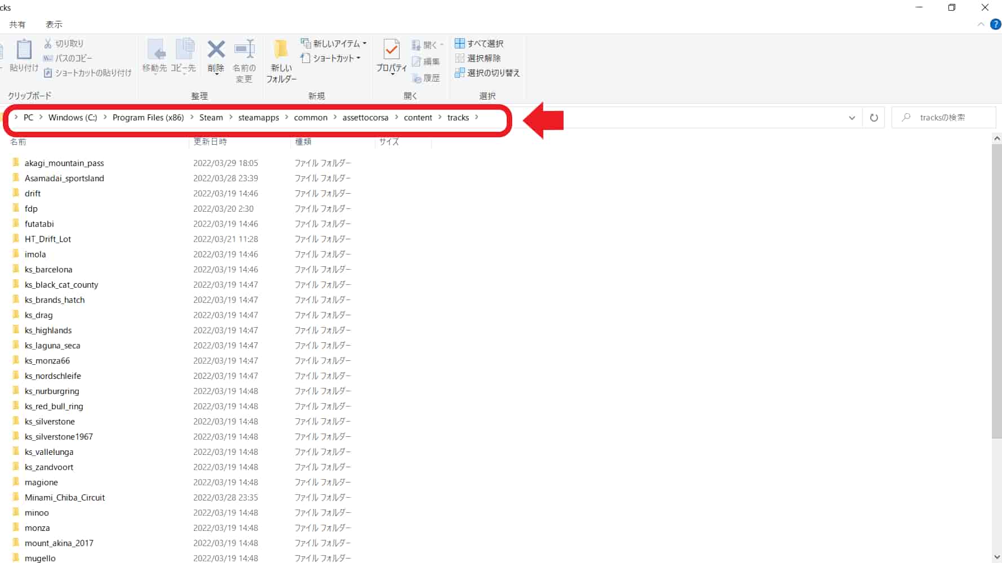Screen dimensions: 1002x563
Task: Open the ks_nordschleife folder
Action: point(52,376)
